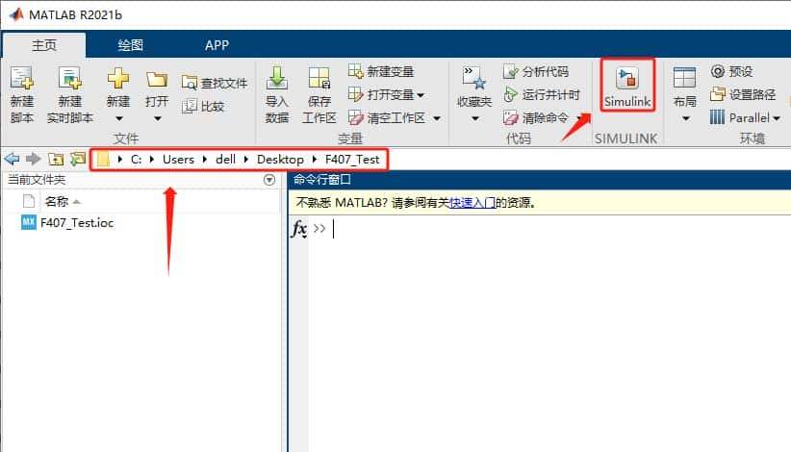Expand the Parallel dropdown arrow
Viewport: 791px width, 452px height.
point(777,118)
